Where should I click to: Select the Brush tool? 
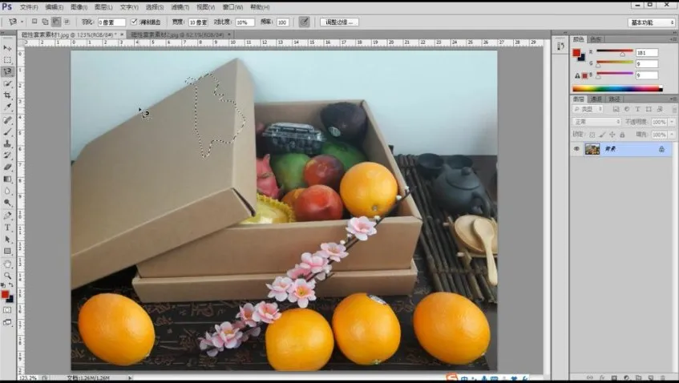pos(7,131)
